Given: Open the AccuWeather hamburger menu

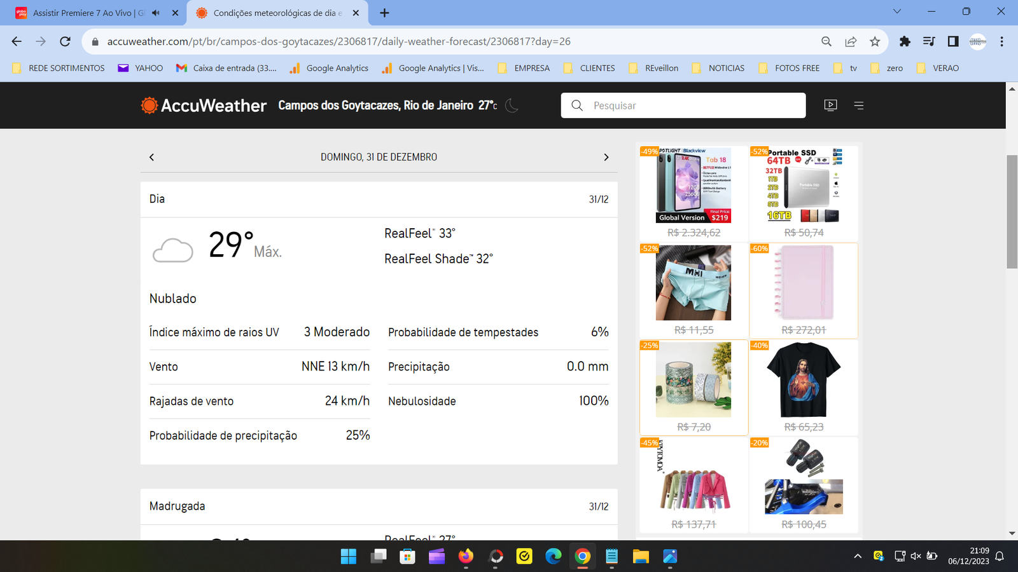Looking at the screenshot, I should (859, 106).
